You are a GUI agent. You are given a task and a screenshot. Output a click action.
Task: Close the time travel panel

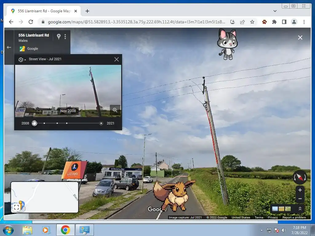[117, 59]
